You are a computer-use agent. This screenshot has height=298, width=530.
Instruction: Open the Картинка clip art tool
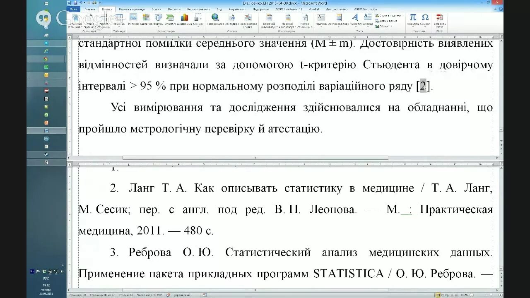click(146, 19)
